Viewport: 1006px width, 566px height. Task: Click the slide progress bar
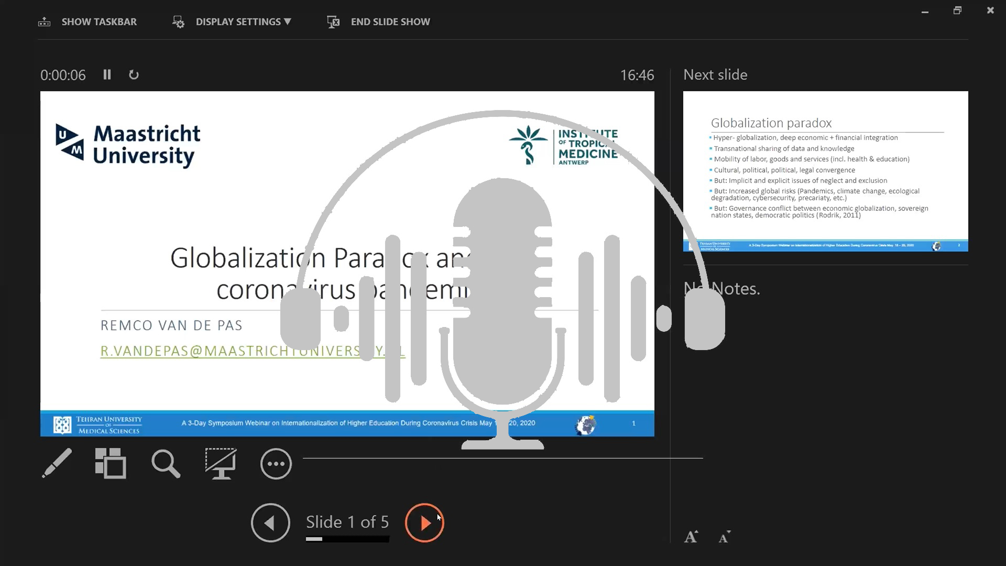(x=347, y=539)
